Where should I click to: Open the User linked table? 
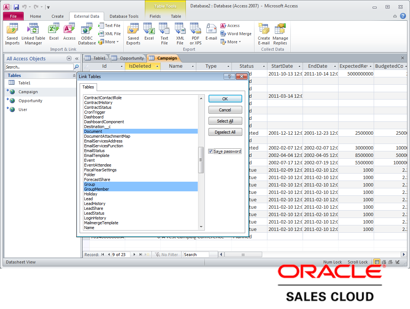23,110
